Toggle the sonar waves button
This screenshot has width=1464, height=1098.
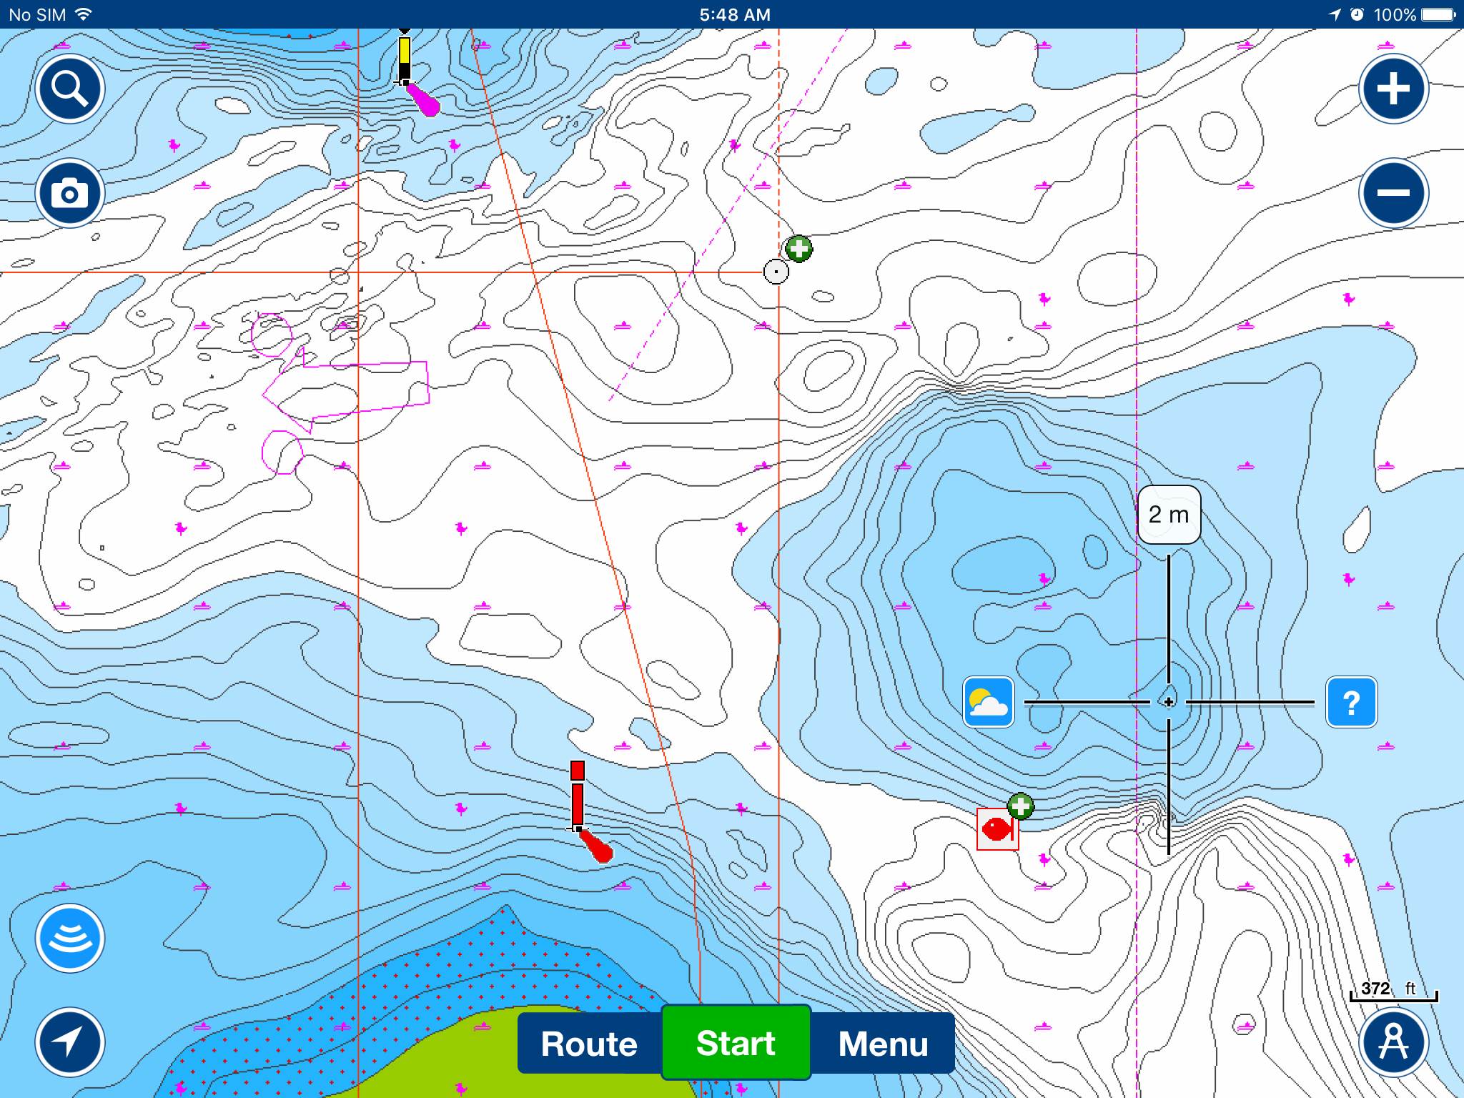(70, 939)
